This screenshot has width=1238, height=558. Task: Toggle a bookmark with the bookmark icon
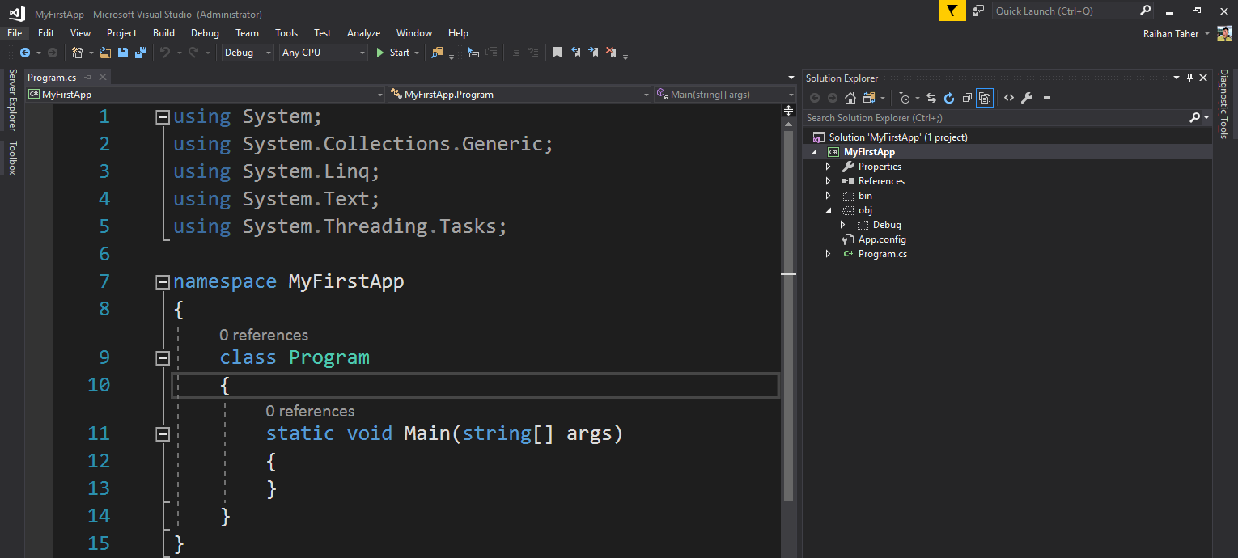pos(557,53)
